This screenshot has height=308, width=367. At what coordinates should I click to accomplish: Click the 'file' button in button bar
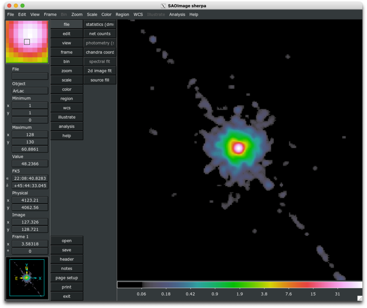tap(67, 24)
